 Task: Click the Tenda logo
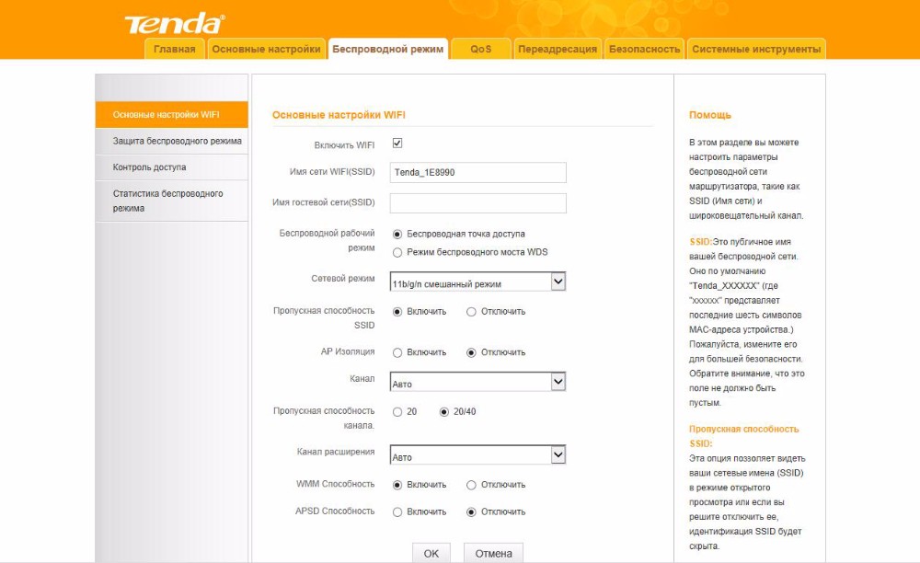click(x=174, y=23)
